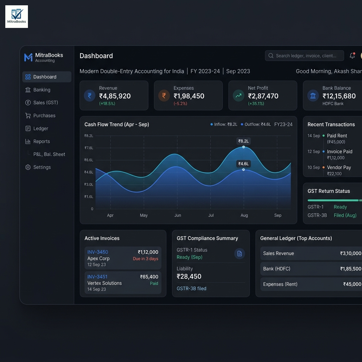This screenshot has width=362, height=362.
Task: Click the Sales rupee coin icon
Action: coord(28,103)
